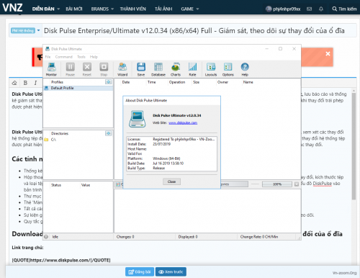Click the VNZ forum logo
This screenshot has width=360, height=278.
pyautogui.click(x=12, y=7)
